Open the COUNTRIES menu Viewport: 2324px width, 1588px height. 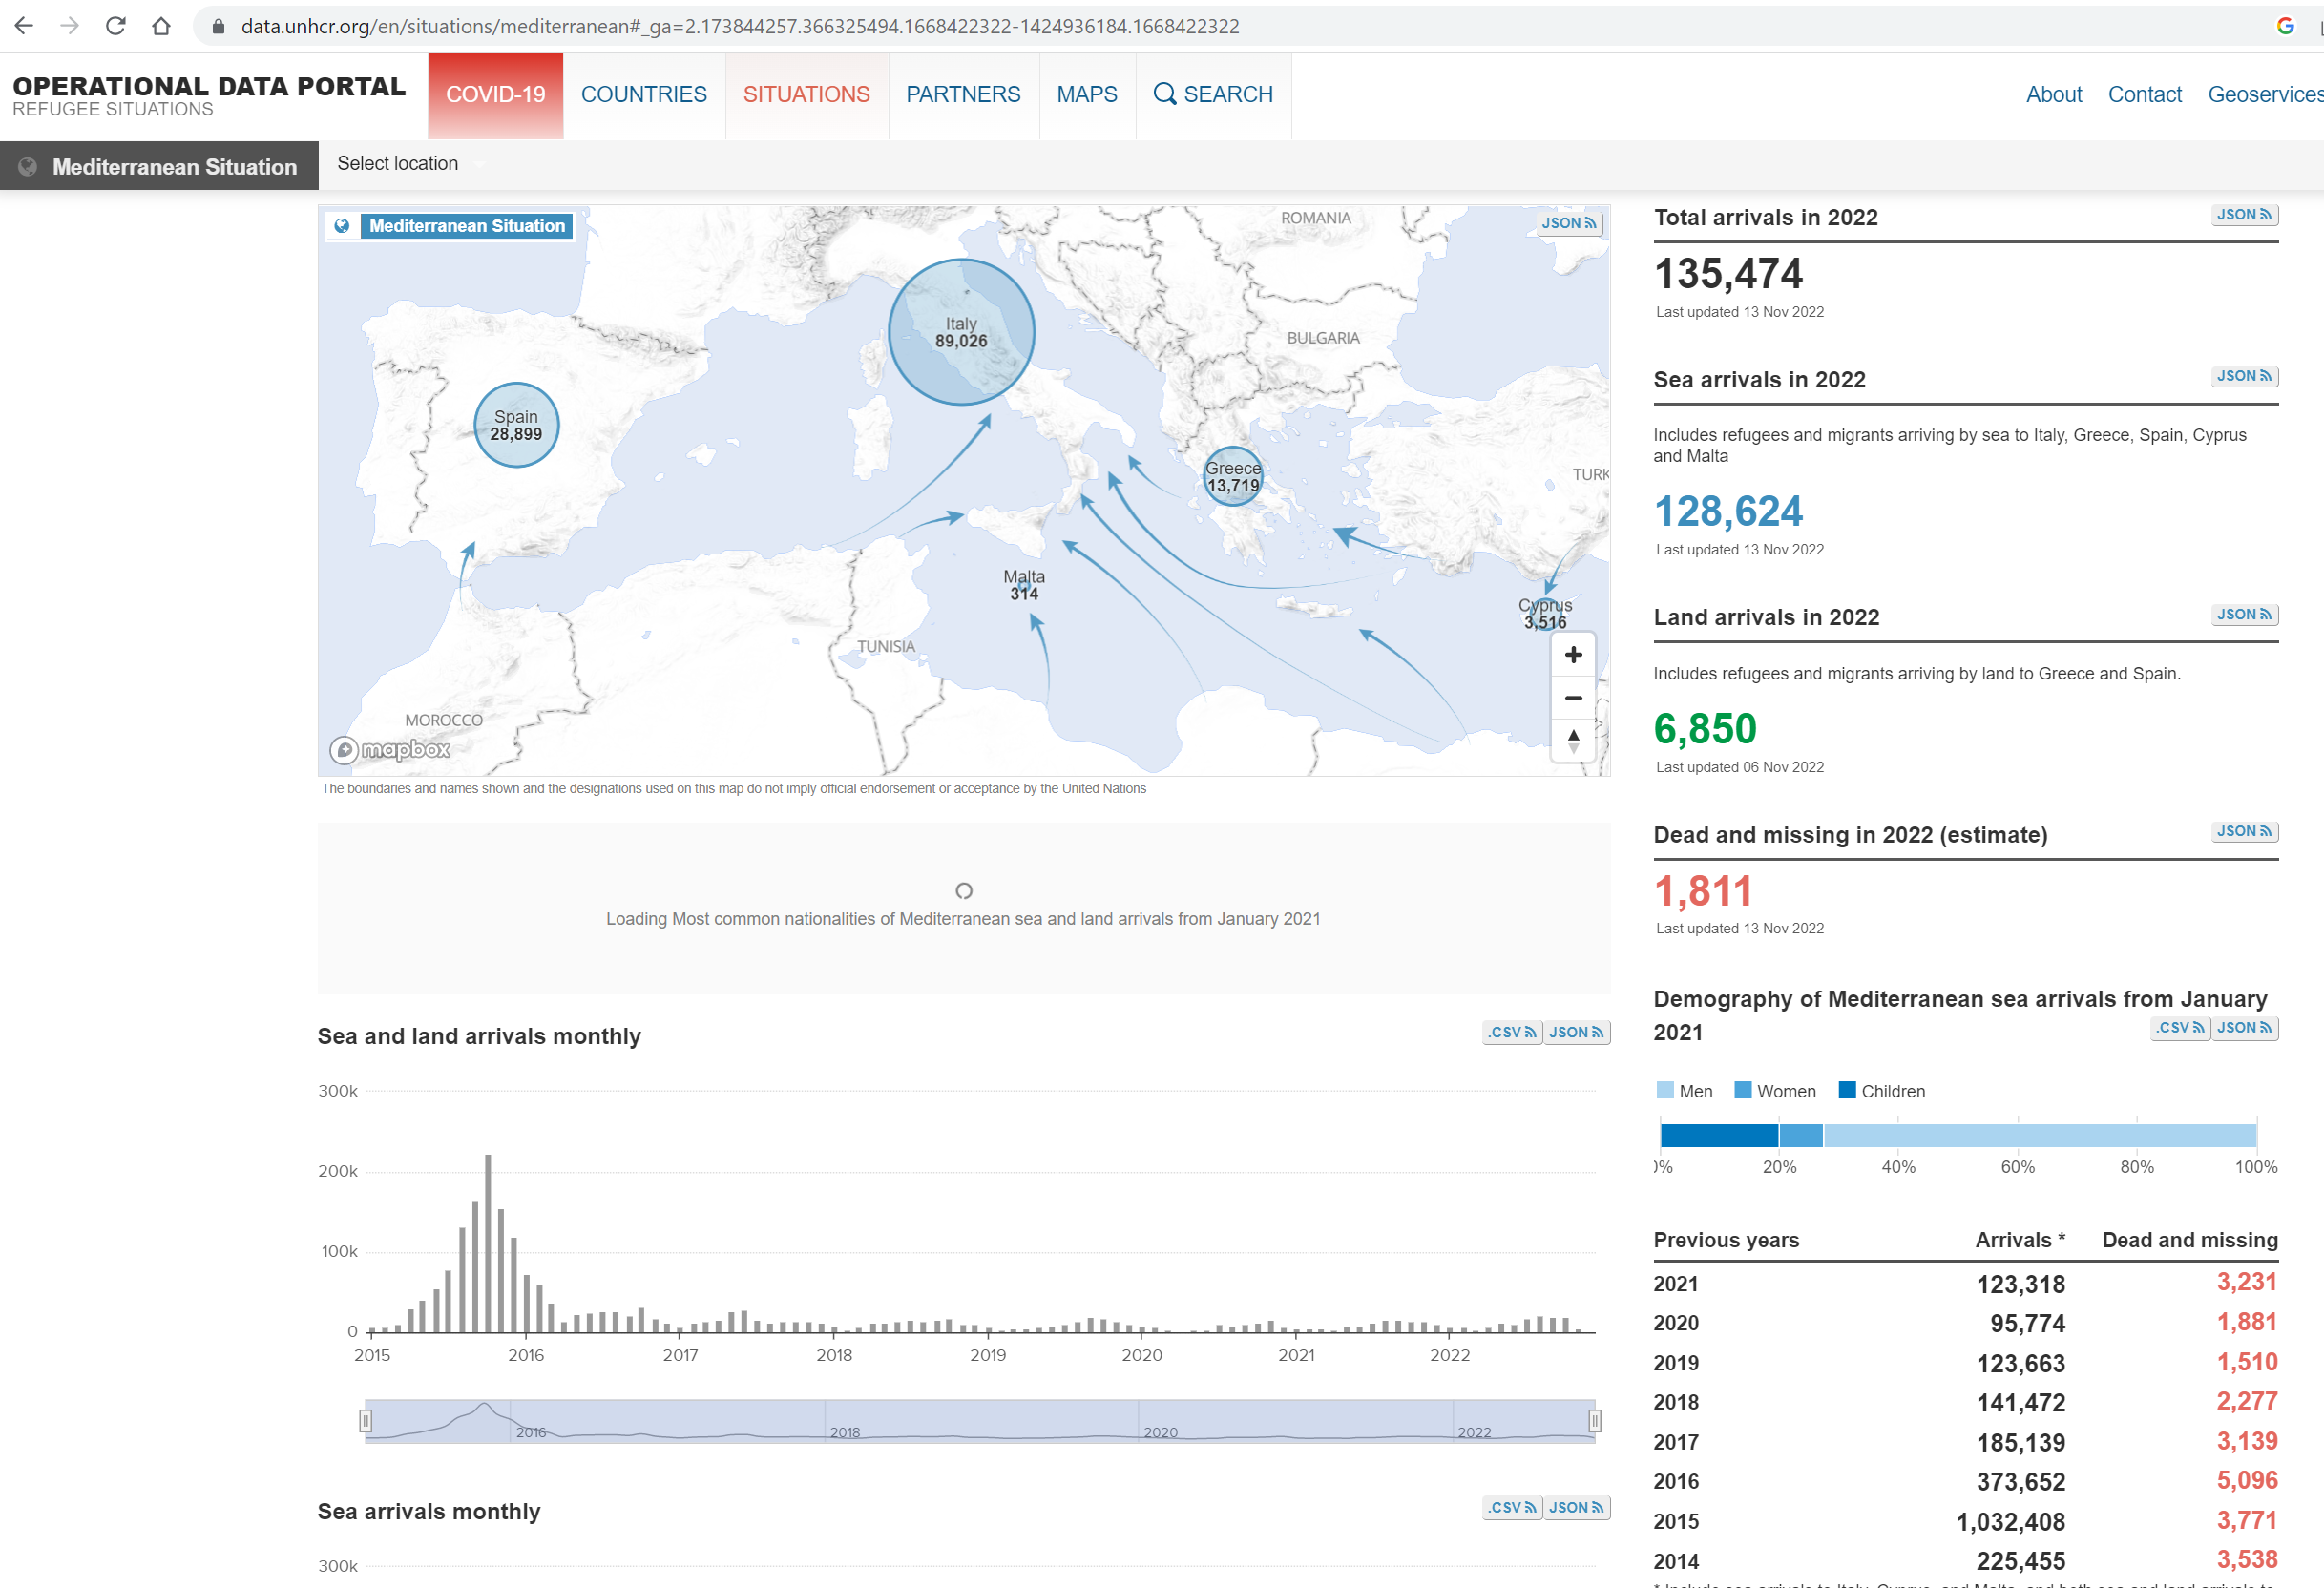643,95
